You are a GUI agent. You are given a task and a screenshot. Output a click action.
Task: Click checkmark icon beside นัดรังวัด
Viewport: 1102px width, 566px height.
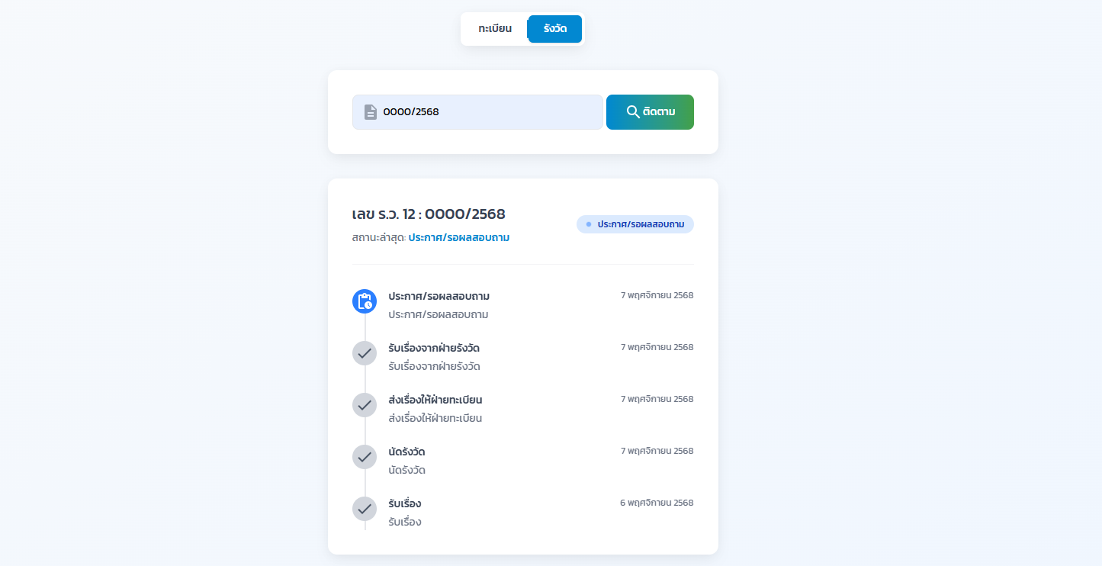365,457
